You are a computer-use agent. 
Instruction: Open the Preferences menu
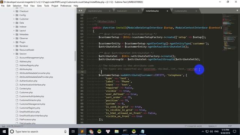coord(66,6)
